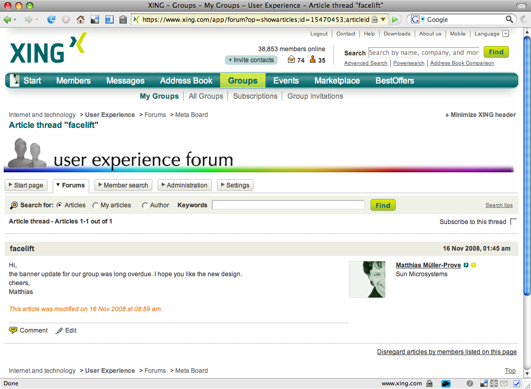Click the yellow badge after Matthias Müller-Prove

click(474, 265)
